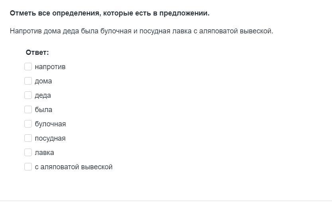Mark the checkbox beside 'была'
Viewport: 332px width, 207px height.
(28, 110)
